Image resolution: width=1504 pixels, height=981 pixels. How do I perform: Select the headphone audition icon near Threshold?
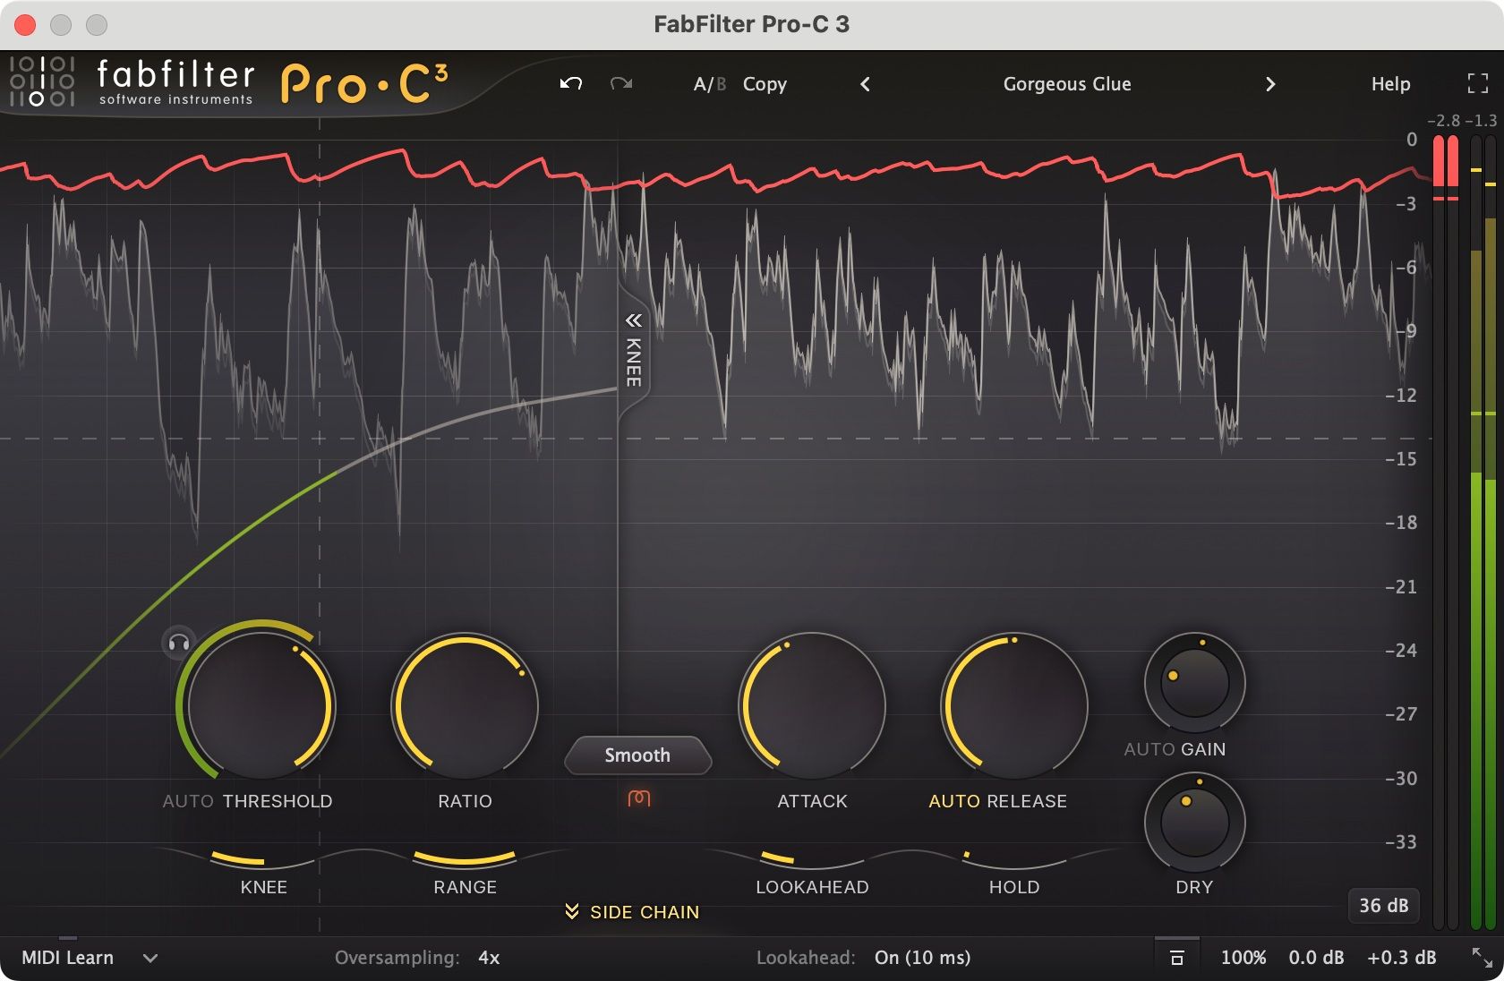coord(176,643)
